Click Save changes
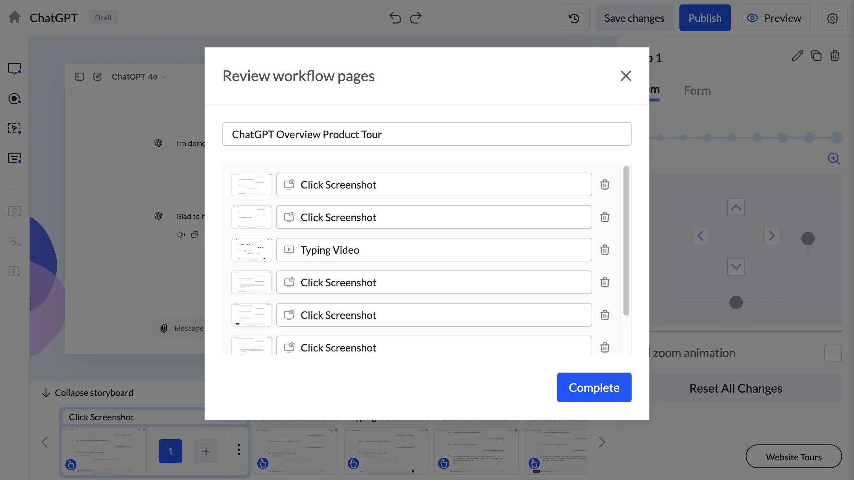The height and width of the screenshot is (480, 854). (x=635, y=18)
